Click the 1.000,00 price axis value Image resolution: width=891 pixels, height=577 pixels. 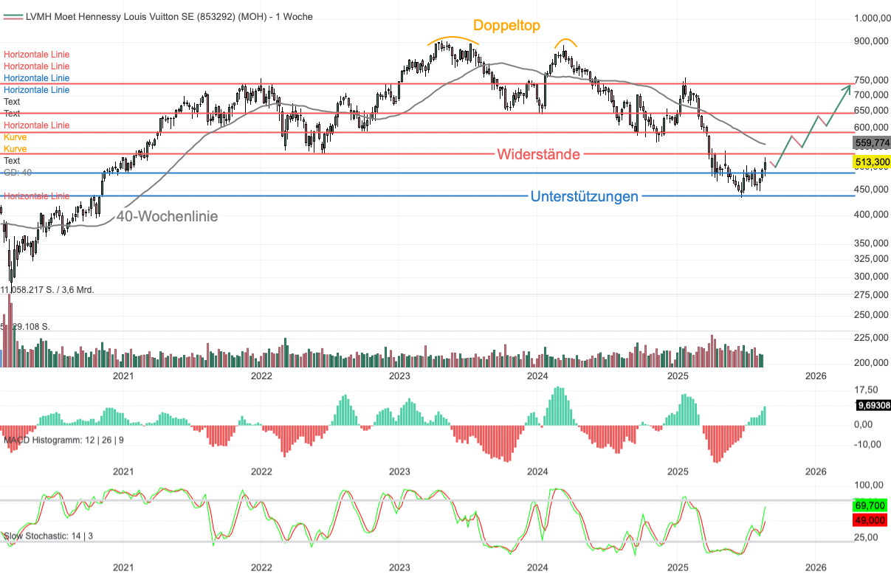pyautogui.click(x=871, y=18)
